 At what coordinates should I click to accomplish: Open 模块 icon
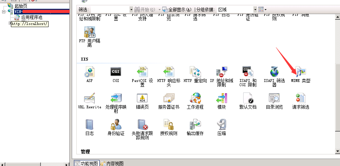pyautogui.click(x=221, y=98)
